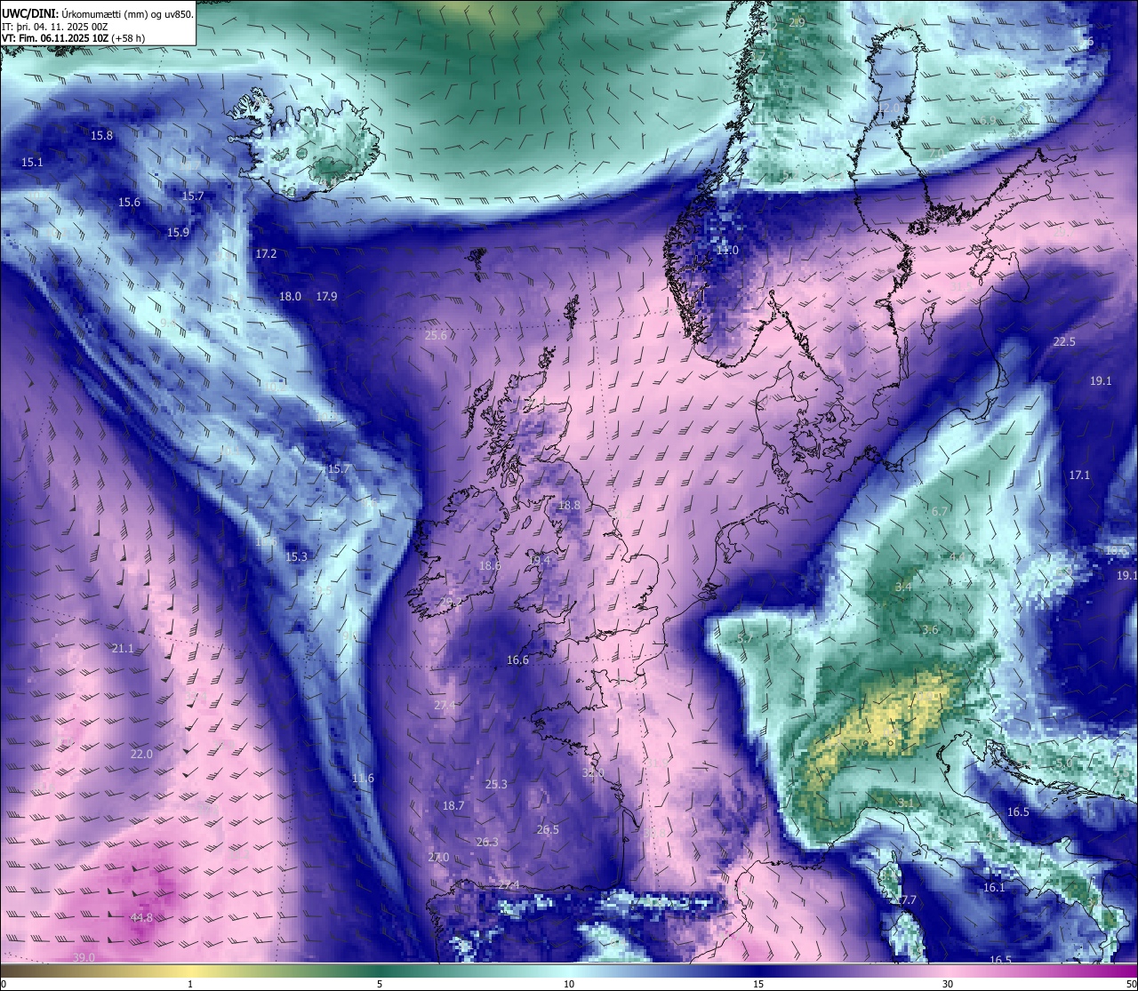Screen dimensions: 1138x991
Task: Click the color scale tick label 30
Action: 948,985
